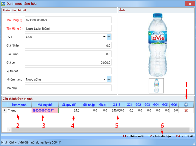196x146 pixels.
Task: Click the Mã phụ input field
Action: (68, 88)
